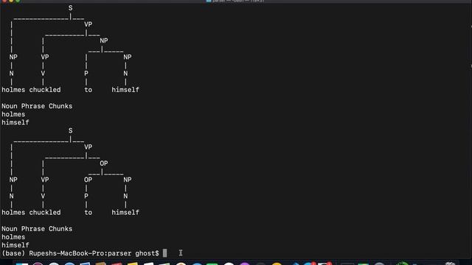This screenshot has height=265, width=472.
Task: Zoom the terminal with the green button
Action: 18,1
